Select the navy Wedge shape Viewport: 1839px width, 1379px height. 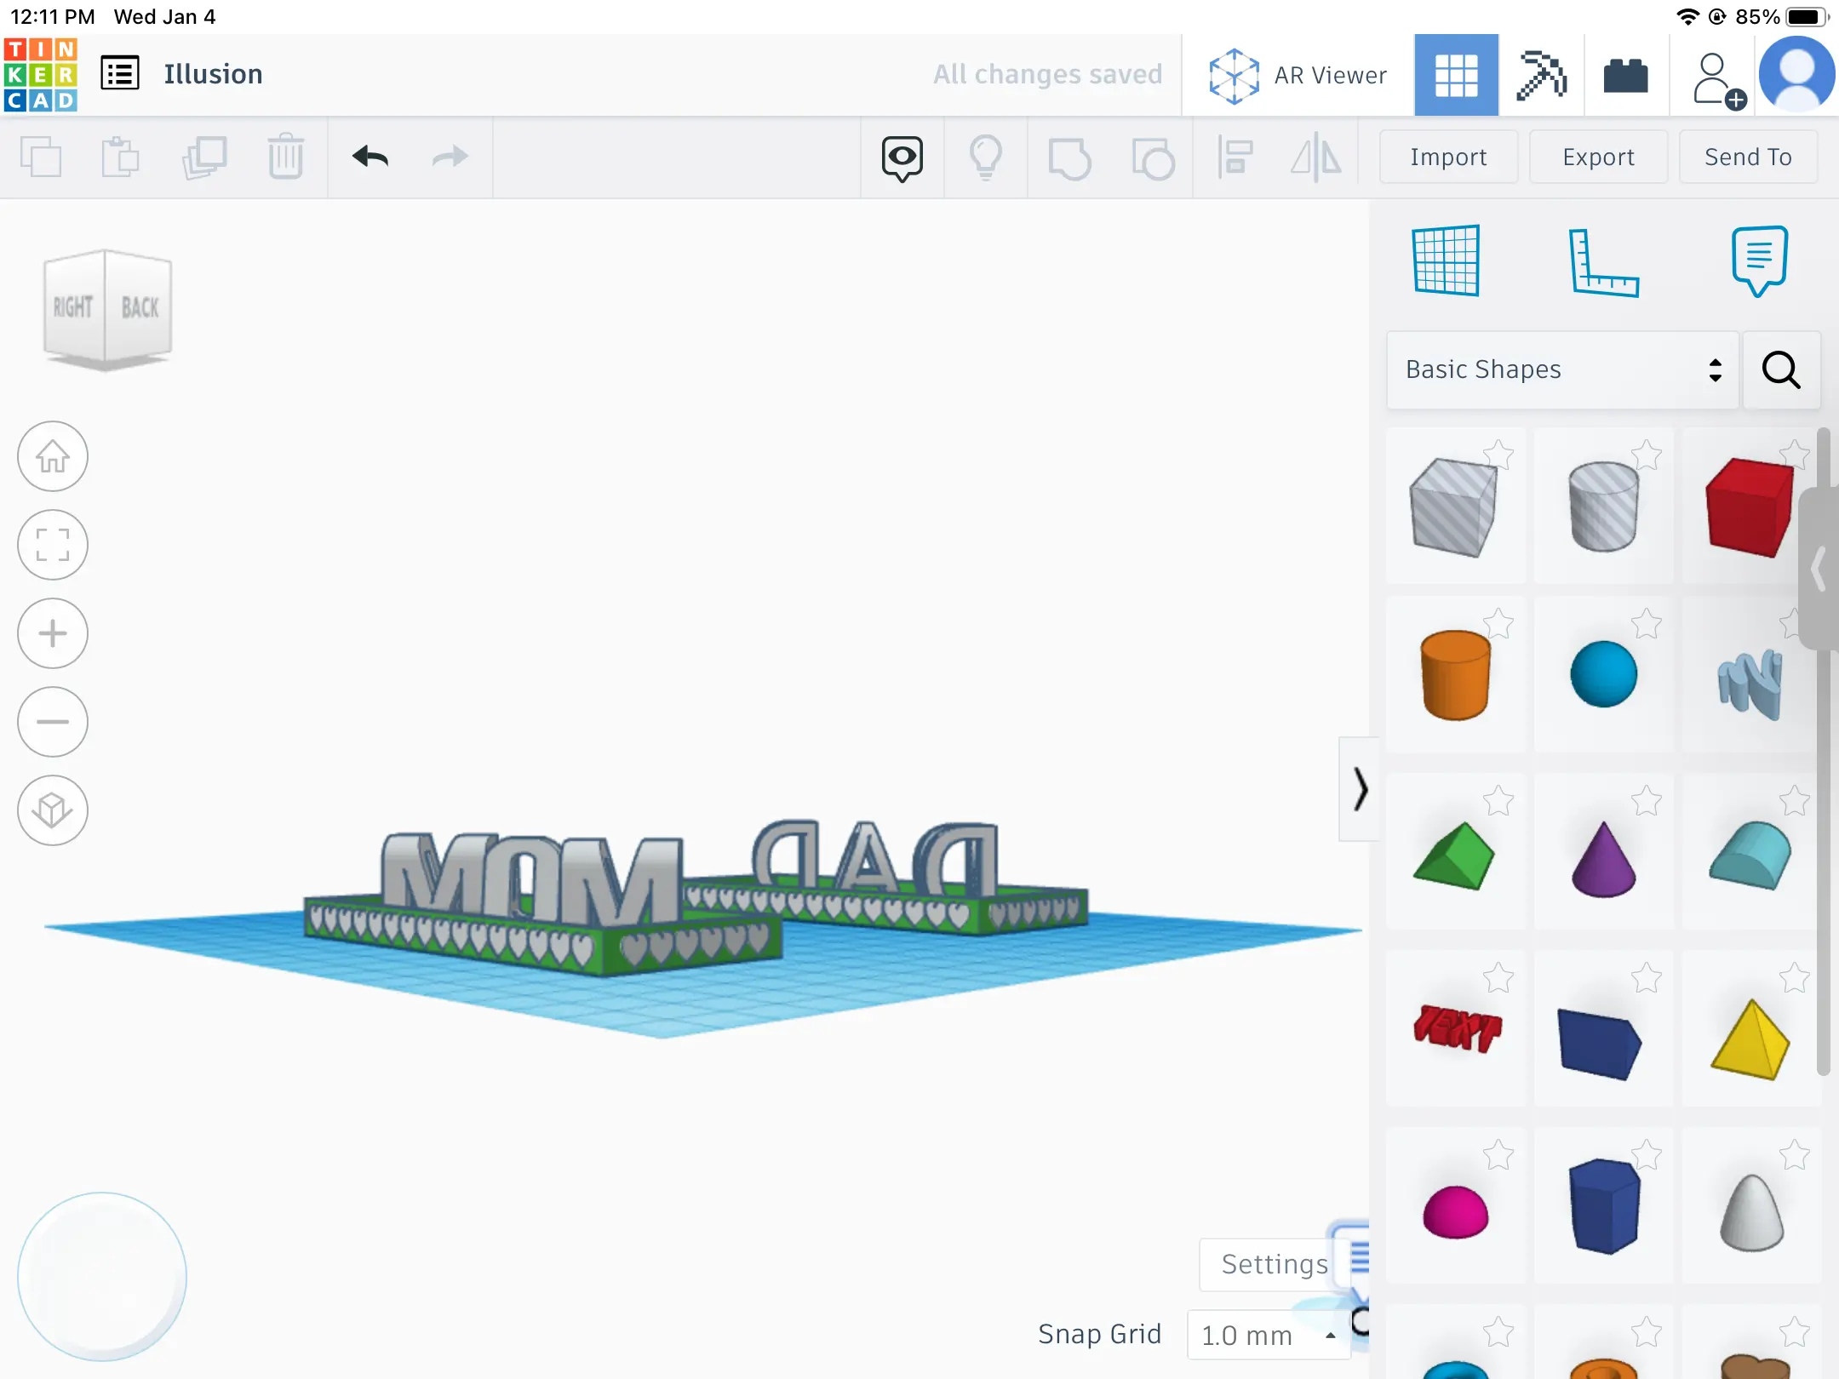click(x=1601, y=1044)
